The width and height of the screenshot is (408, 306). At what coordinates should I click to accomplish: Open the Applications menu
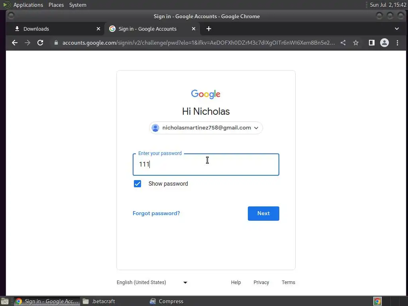coord(28,5)
